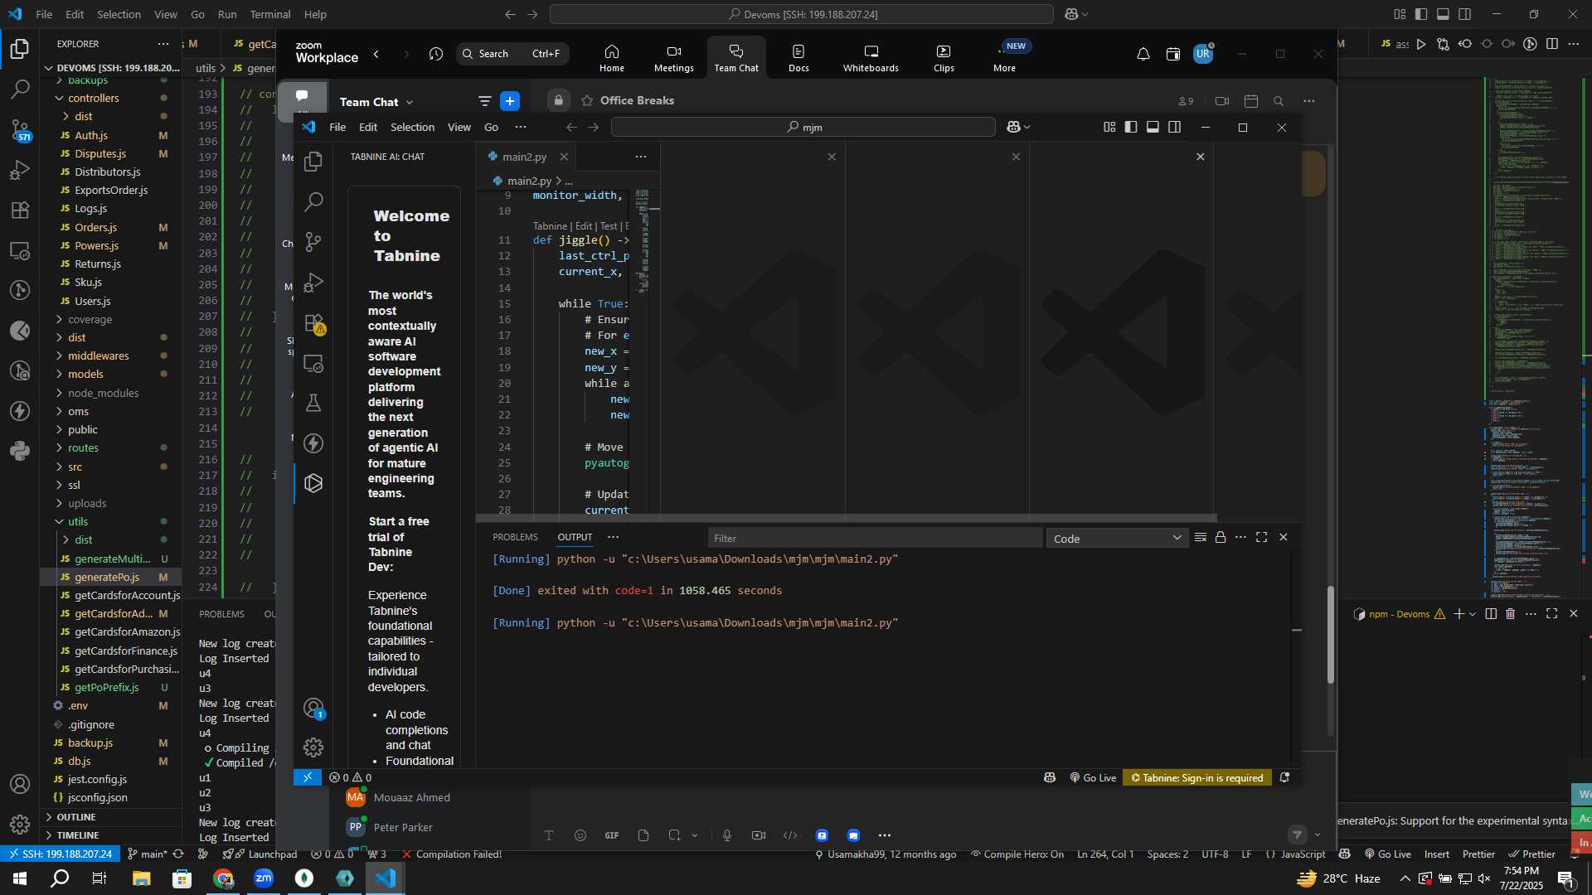Image resolution: width=1592 pixels, height=895 pixels.
Task: Open Zoom Whiteboards
Action: point(871,58)
